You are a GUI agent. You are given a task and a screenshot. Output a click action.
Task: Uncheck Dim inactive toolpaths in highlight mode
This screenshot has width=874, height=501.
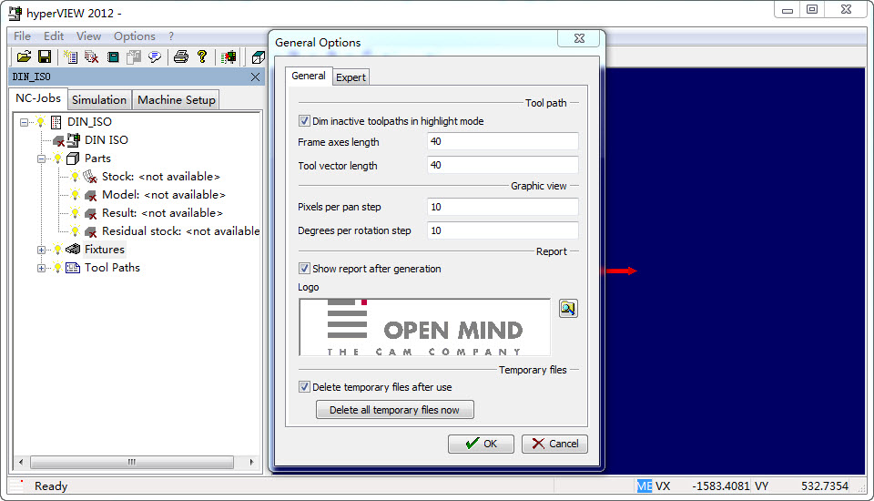304,120
